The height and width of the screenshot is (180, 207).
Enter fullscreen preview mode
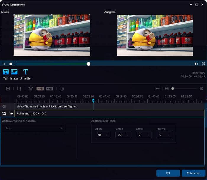tap(203, 64)
